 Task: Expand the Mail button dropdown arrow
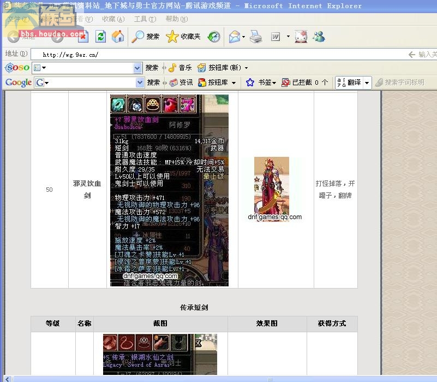click(x=243, y=37)
